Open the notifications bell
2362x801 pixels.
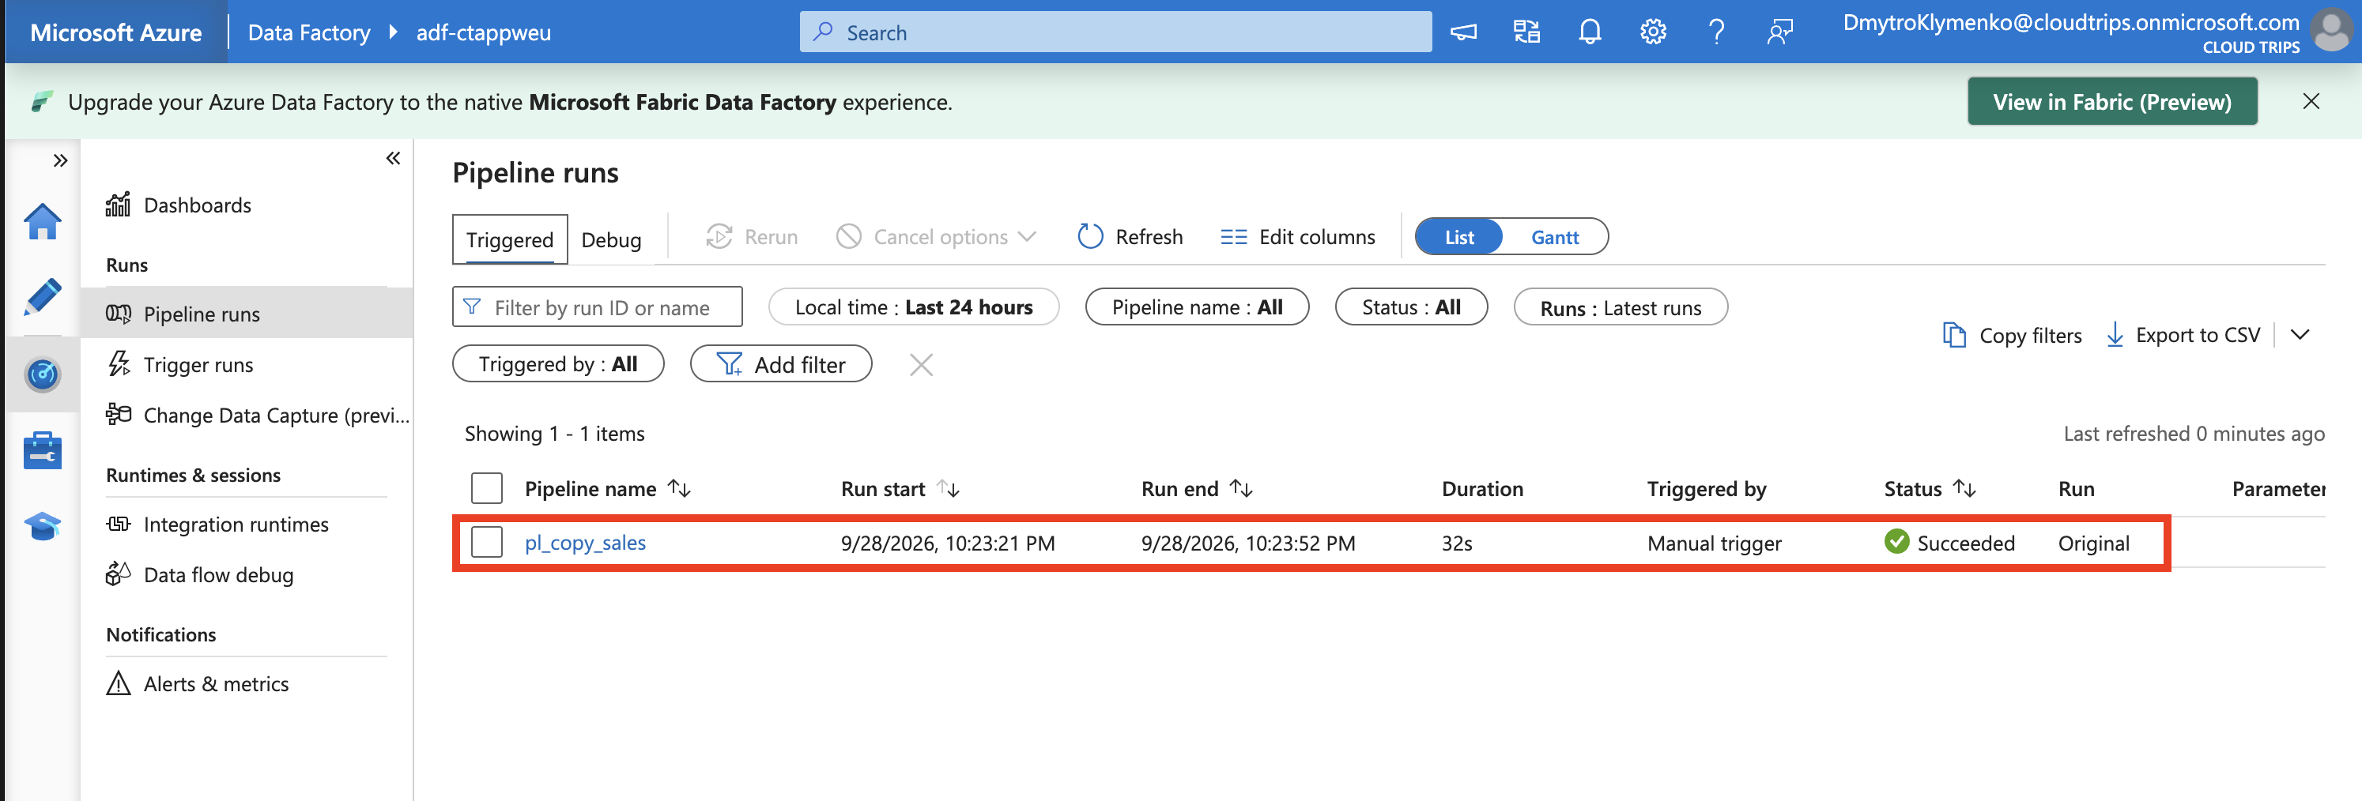coord(1590,32)
